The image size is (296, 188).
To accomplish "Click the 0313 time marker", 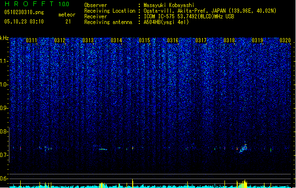I will (88, 40).
